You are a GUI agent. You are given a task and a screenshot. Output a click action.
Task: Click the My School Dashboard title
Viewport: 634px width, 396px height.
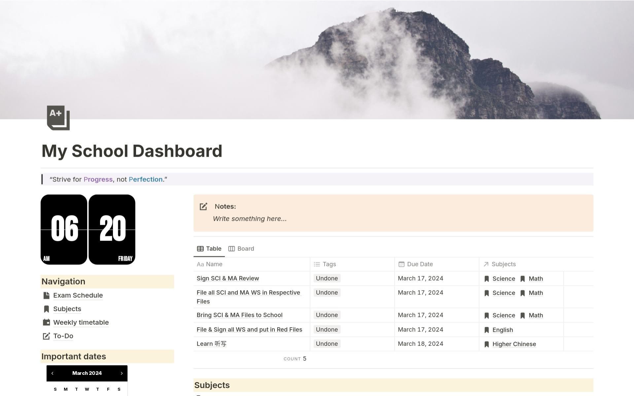tap(132, 151)
